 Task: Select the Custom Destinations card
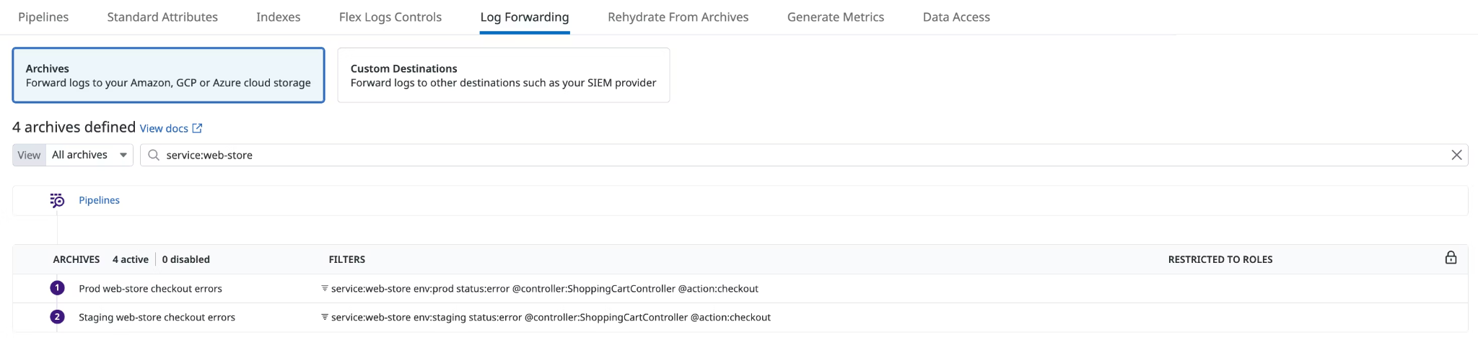(x=504, y=75)
